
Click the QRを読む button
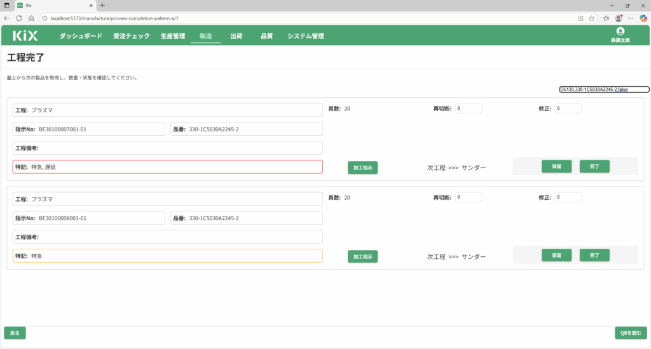pyautogui.click(x=631, y=333)
